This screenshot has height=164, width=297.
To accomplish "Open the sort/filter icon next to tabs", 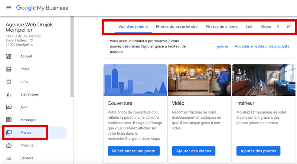I will pyautogui.click(x=289, y=26).
